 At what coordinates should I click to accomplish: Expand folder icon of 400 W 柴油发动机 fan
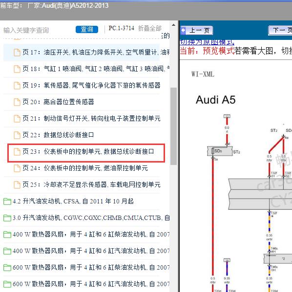7,235
